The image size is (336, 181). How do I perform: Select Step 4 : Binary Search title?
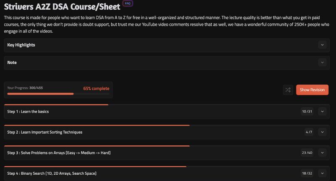52,173
